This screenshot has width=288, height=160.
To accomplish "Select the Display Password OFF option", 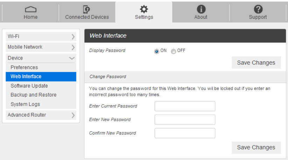I will tap(174, 51).
